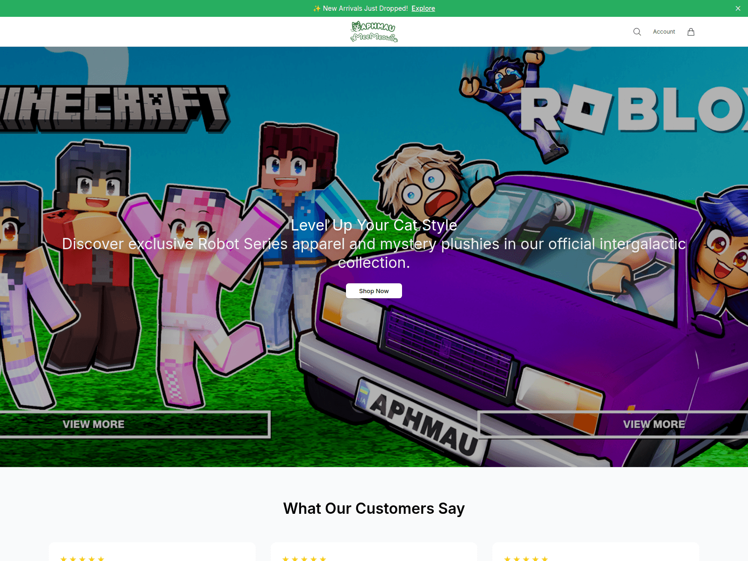Click the Shop Now button
This screenshot has width=748, height=561.
pos(374,291)
